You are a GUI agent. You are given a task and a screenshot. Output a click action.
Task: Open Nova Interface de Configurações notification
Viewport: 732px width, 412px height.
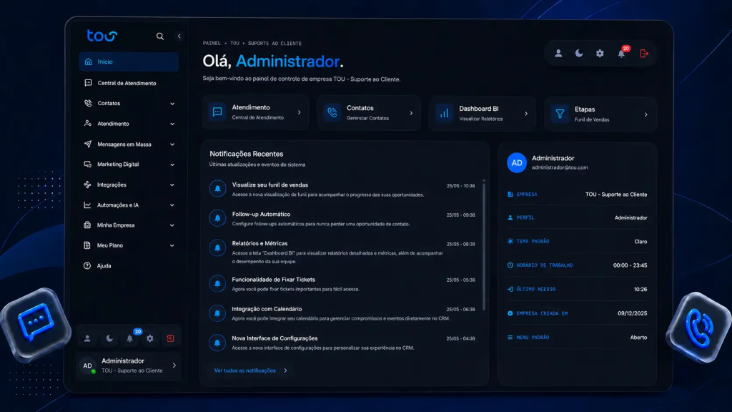[342, 343]
